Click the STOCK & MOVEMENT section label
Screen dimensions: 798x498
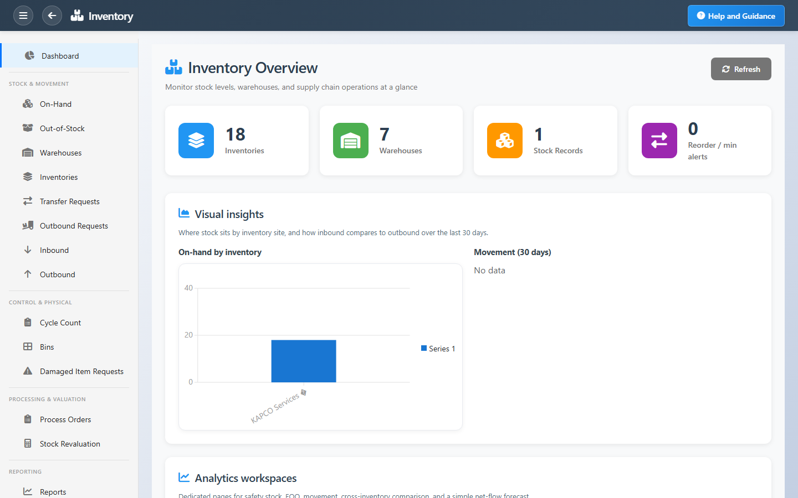click(39, 84)
